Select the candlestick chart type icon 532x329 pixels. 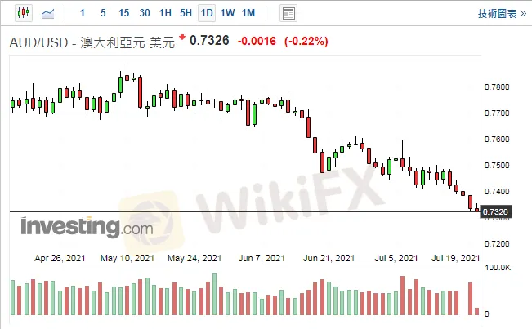click(x=24, y=13)
